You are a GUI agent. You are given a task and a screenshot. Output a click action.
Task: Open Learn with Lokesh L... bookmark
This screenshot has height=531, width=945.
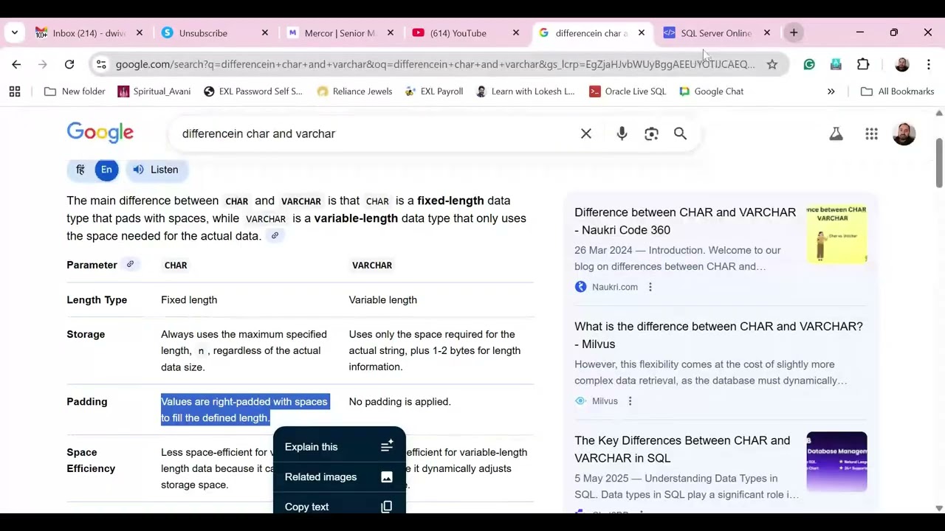[525, 91]
